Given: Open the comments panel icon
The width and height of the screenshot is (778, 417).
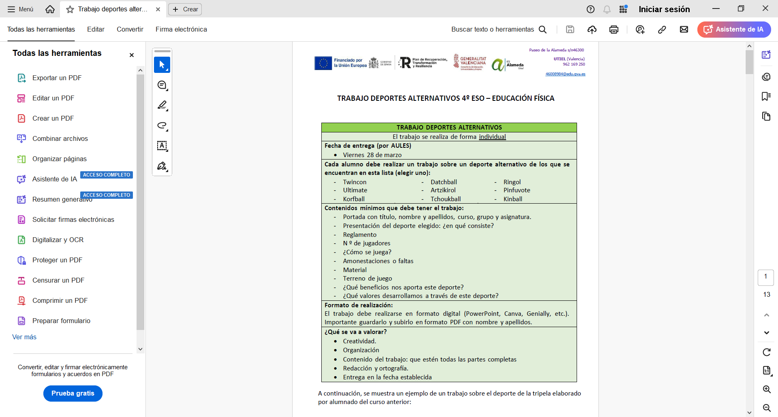Looking at the screenshot, I should [x=766, y=77].
